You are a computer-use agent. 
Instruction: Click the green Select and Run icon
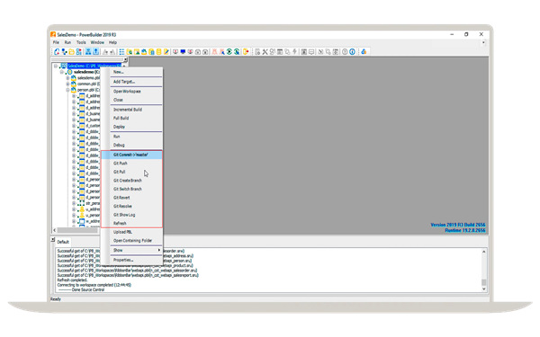[237, 51]
